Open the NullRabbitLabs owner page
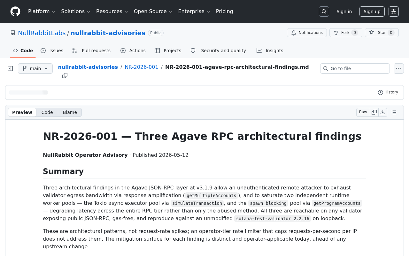This screenshot has width=409, height=256. coord(42,33)
